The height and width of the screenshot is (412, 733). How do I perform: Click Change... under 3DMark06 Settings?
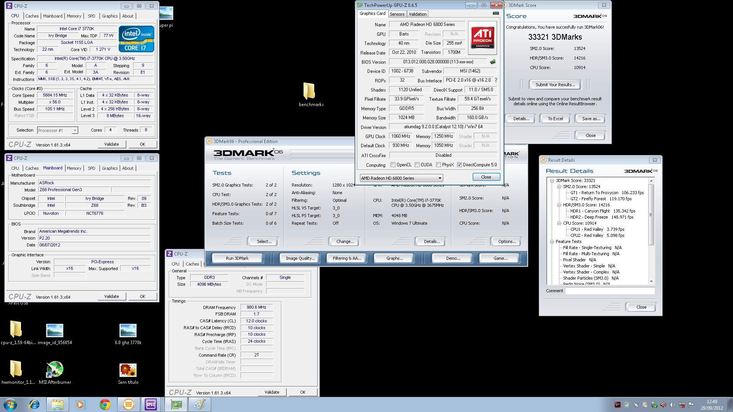(x=345, y=241)
